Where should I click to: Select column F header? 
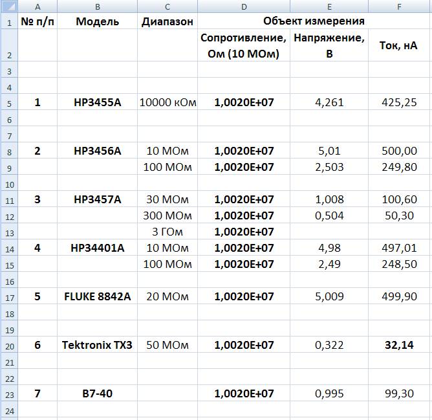399,6
